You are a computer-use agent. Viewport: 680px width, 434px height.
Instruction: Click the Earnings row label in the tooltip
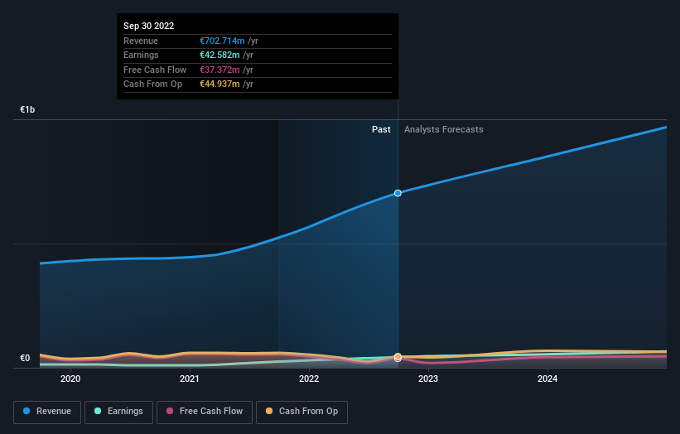[x=141, y=55]
